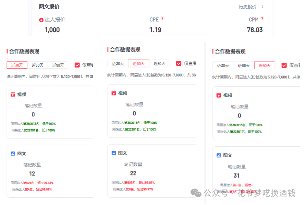Click the red 视频 icon in the 近30天-selected panel
The height and width of the screenshot is (205, 305).
[x=13, y=94]
